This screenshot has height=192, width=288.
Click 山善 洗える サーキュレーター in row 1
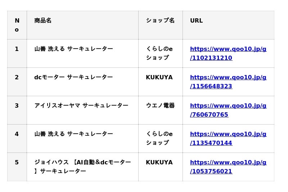tap(73, 49)
